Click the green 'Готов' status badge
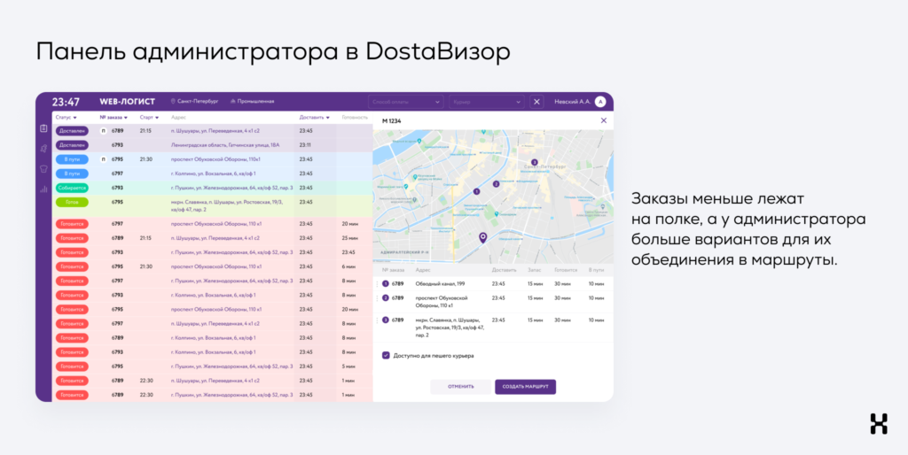This screenshot has height=455, width=908. tap(72, 202)
